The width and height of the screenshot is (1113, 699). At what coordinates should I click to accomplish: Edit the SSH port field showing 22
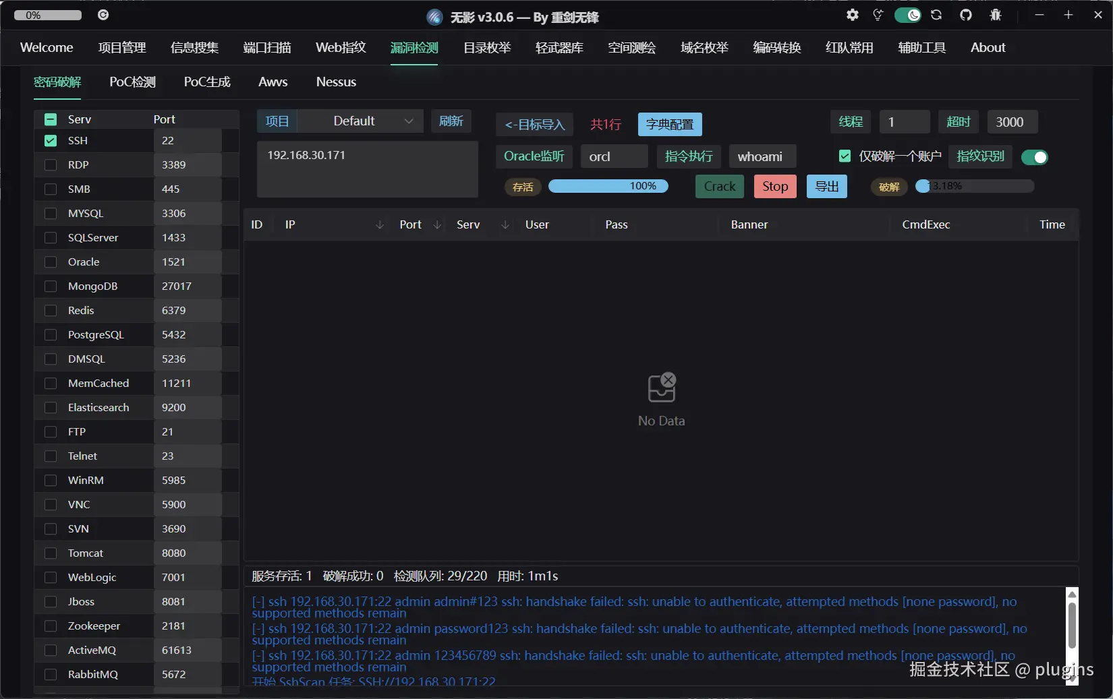coord(188,140)
